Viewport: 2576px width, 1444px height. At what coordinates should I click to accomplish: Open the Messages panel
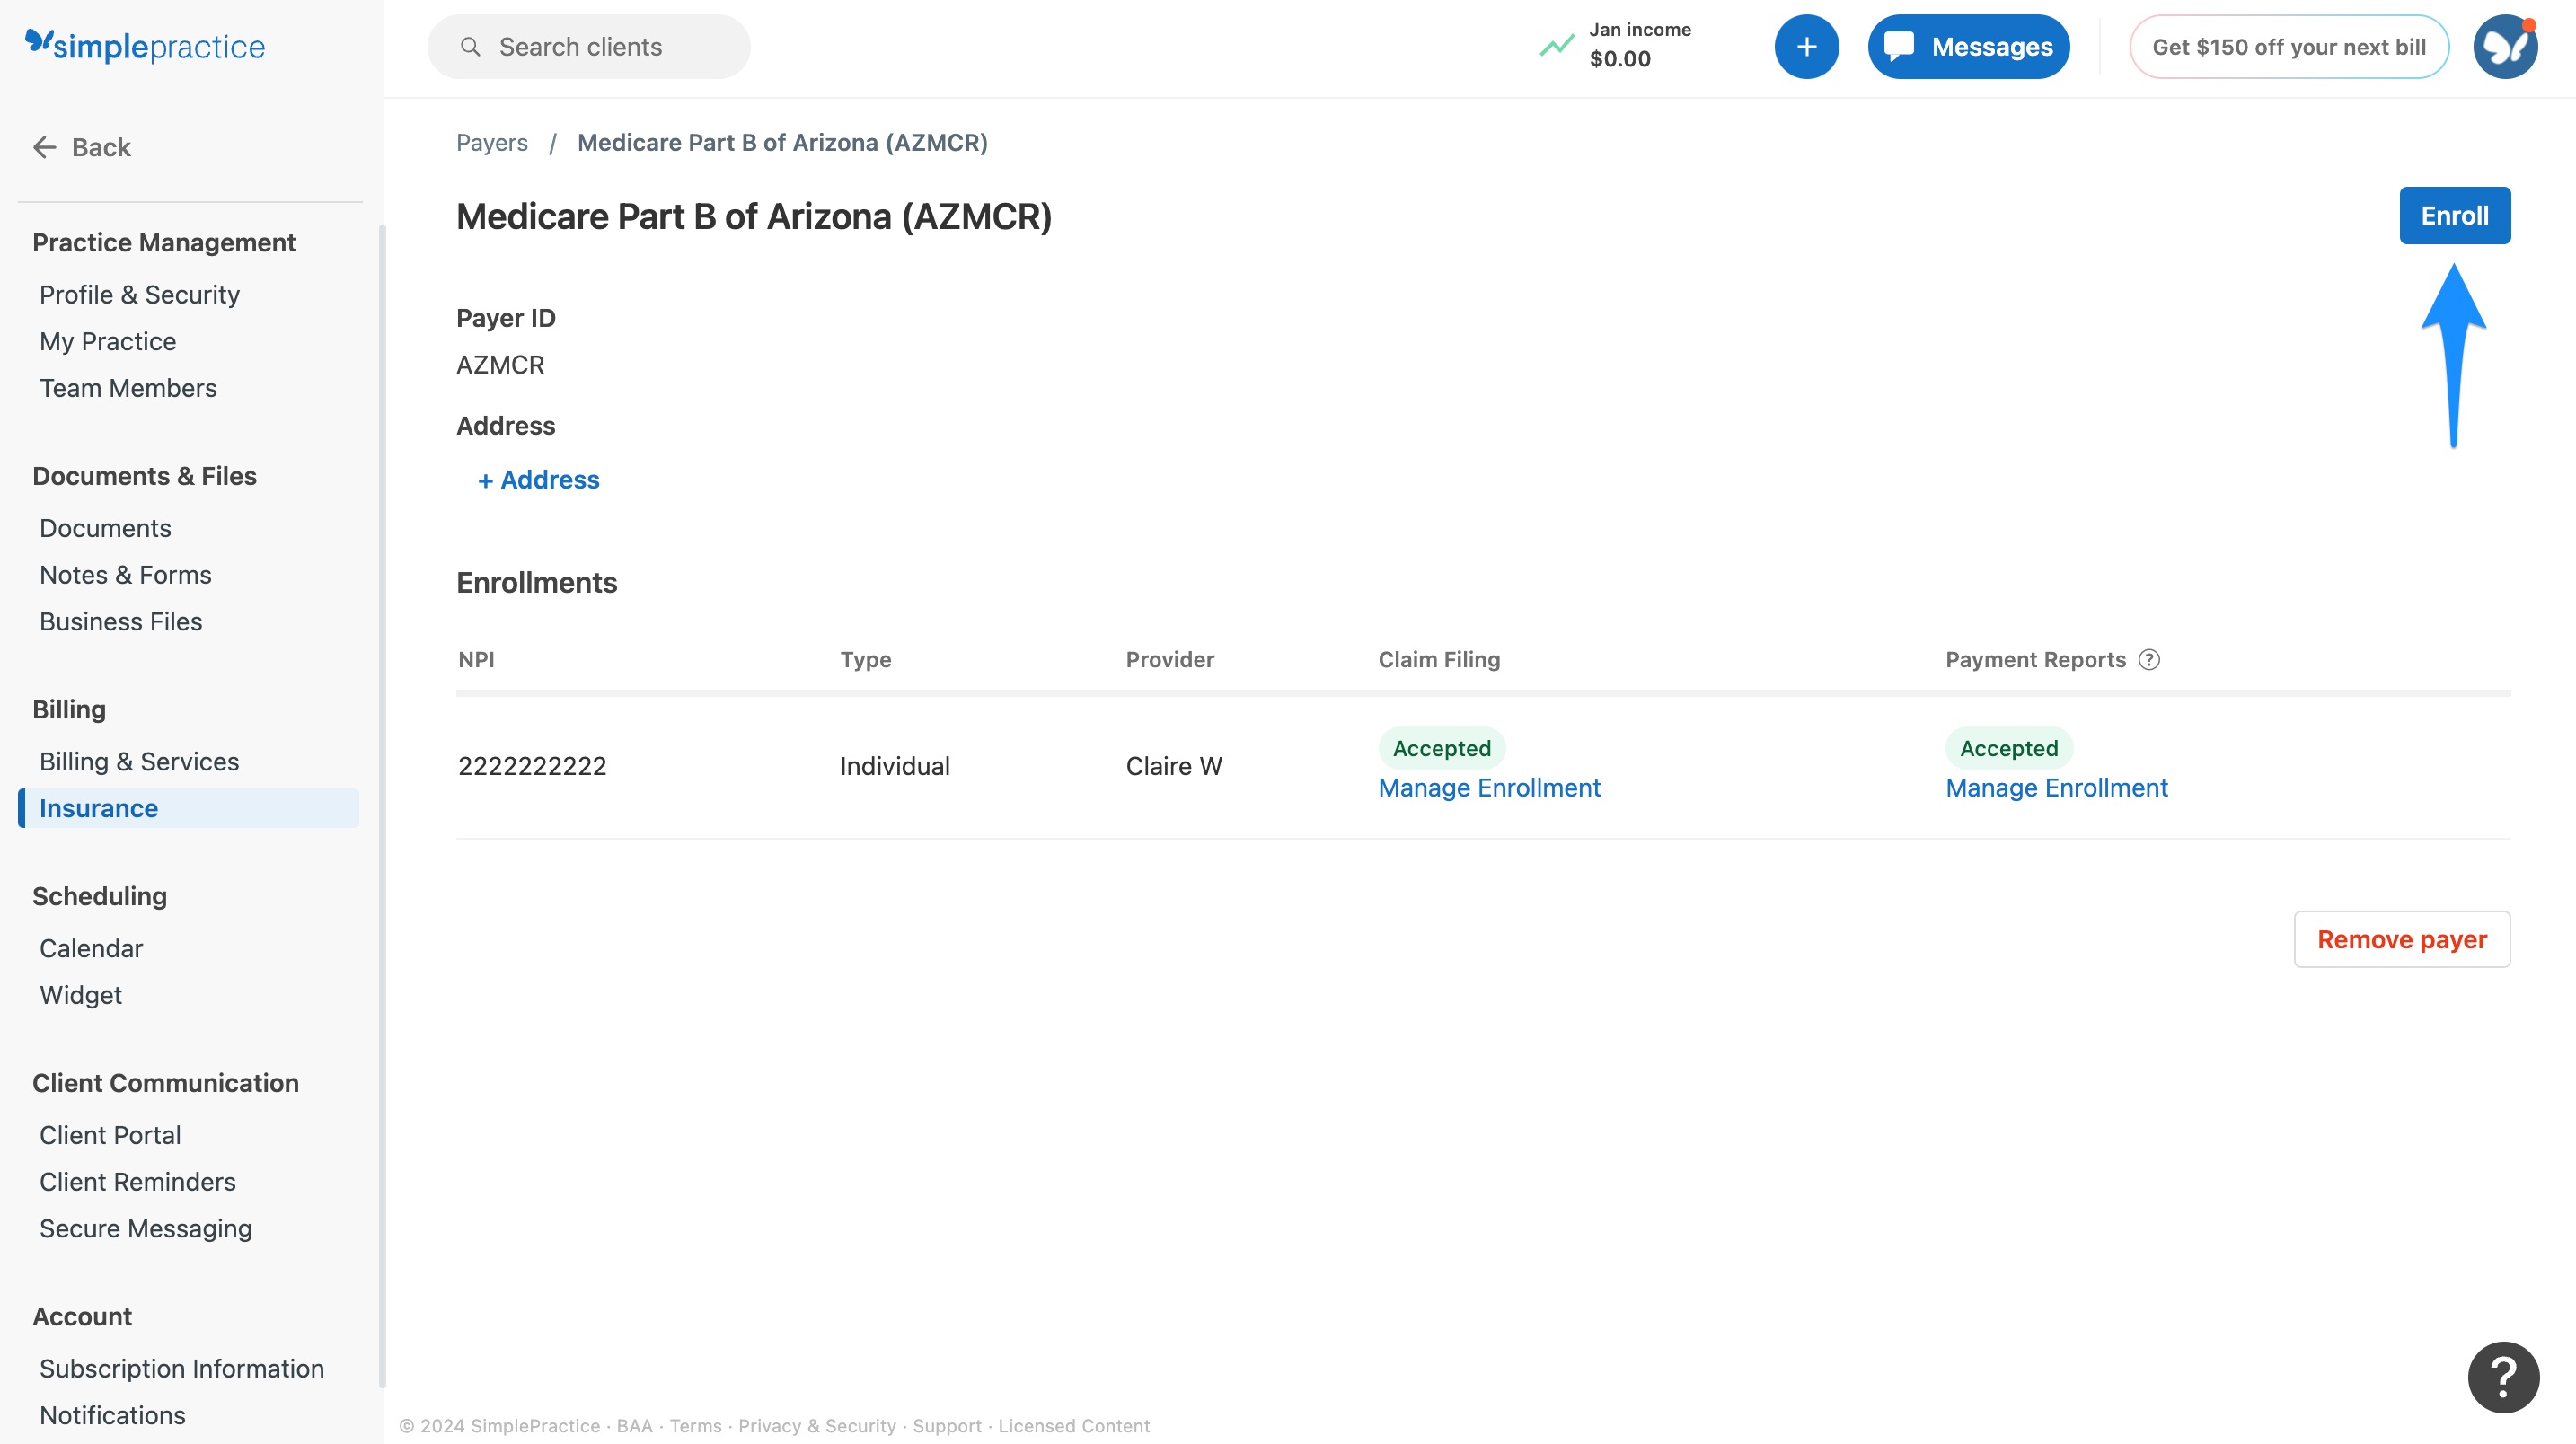(1967, 46)
